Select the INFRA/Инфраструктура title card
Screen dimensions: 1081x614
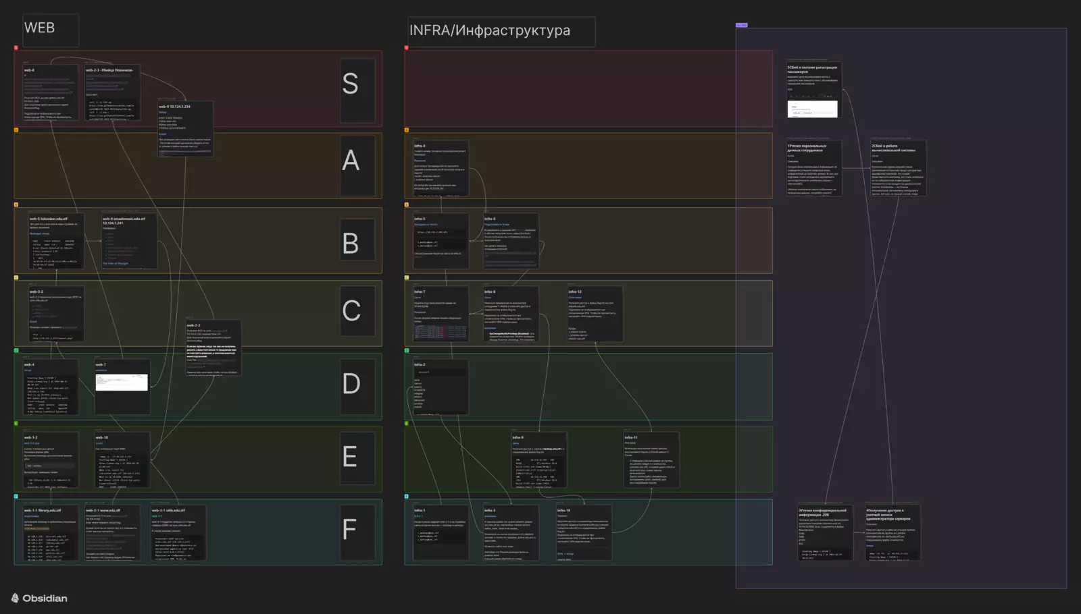pos(501,32)
